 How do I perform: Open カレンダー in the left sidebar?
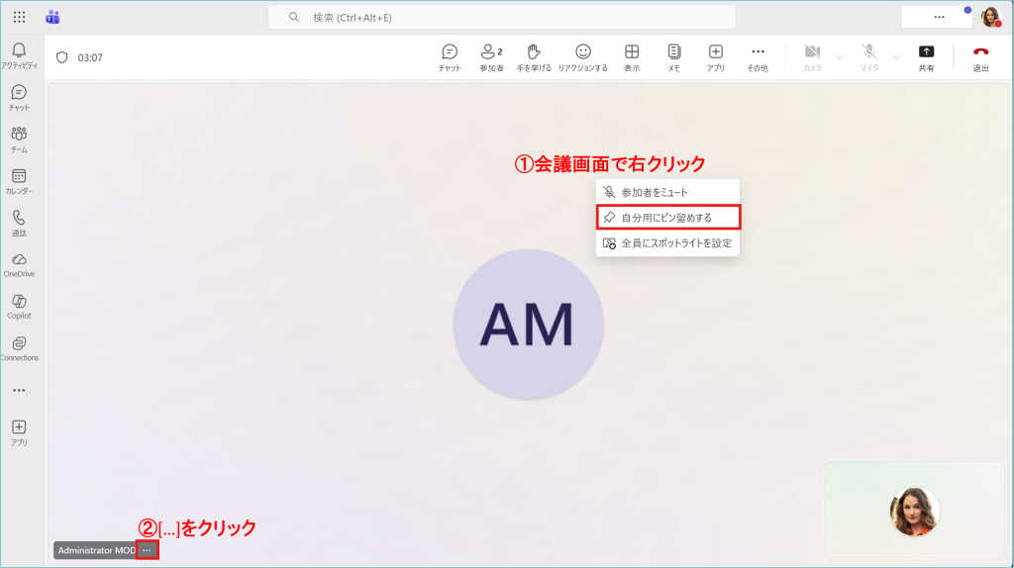[x=19, y=181]
